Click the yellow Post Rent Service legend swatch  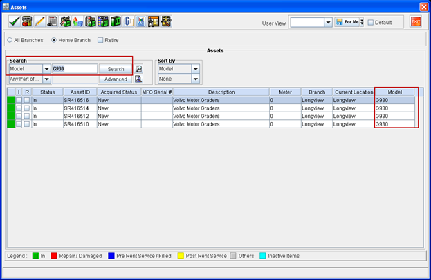pos(181,256)
